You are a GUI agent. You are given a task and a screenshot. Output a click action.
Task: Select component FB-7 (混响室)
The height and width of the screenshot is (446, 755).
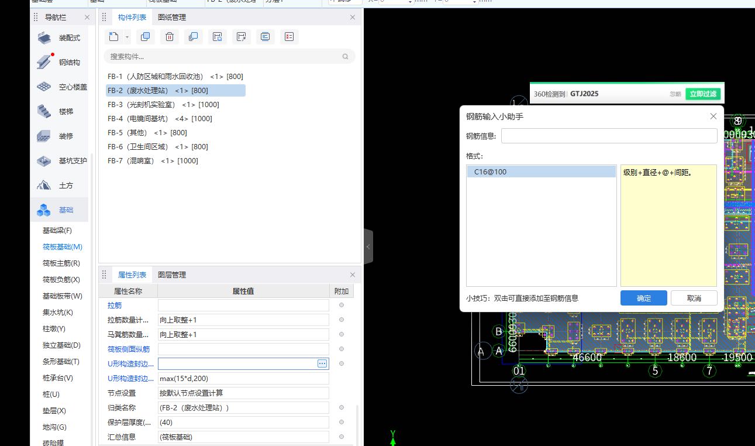[153, 161]
